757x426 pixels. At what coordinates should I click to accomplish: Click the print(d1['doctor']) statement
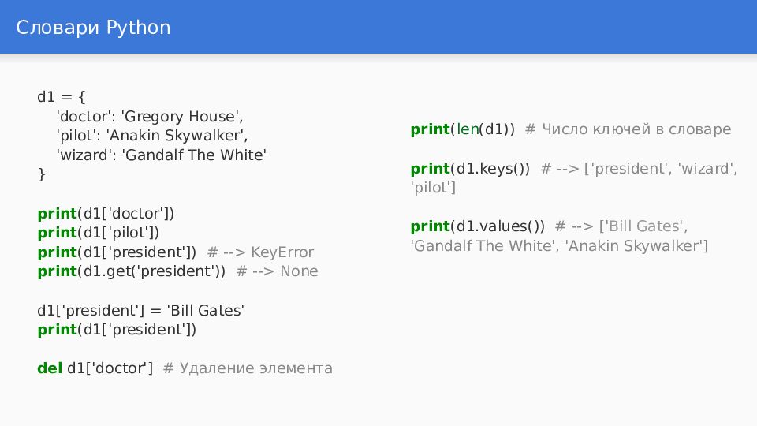[x=106, y=214]
